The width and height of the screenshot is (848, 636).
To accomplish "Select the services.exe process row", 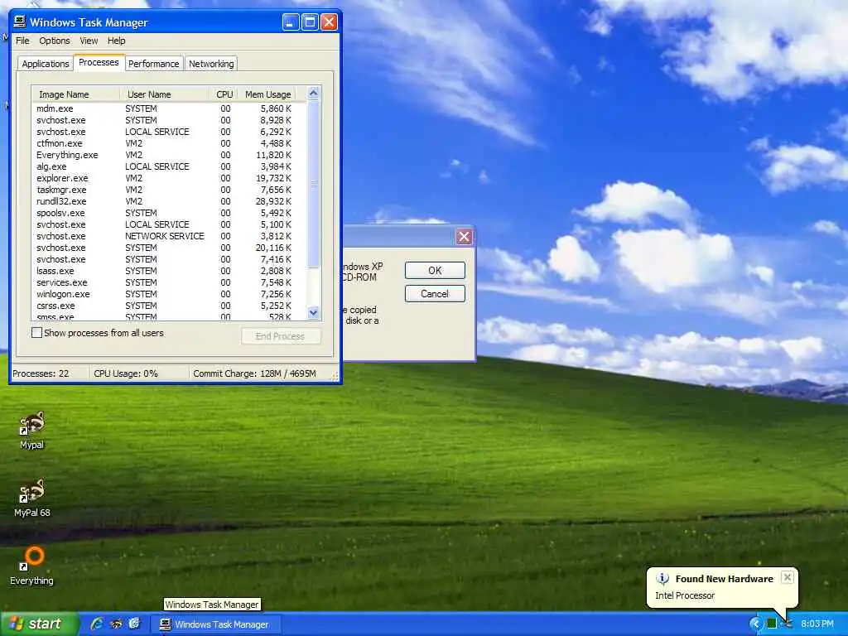I will point(168,283).
